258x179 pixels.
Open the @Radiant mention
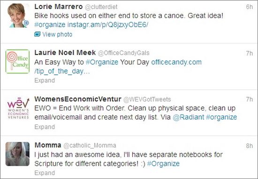[189, 117]
